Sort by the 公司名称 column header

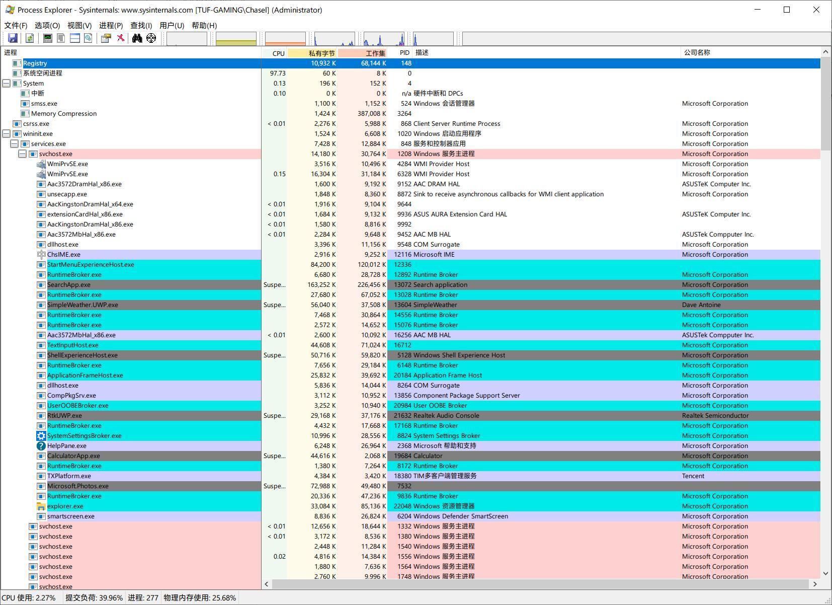pos(750,53)
